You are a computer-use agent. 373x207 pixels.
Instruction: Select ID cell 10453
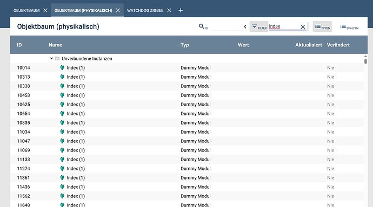pos(24,95)
